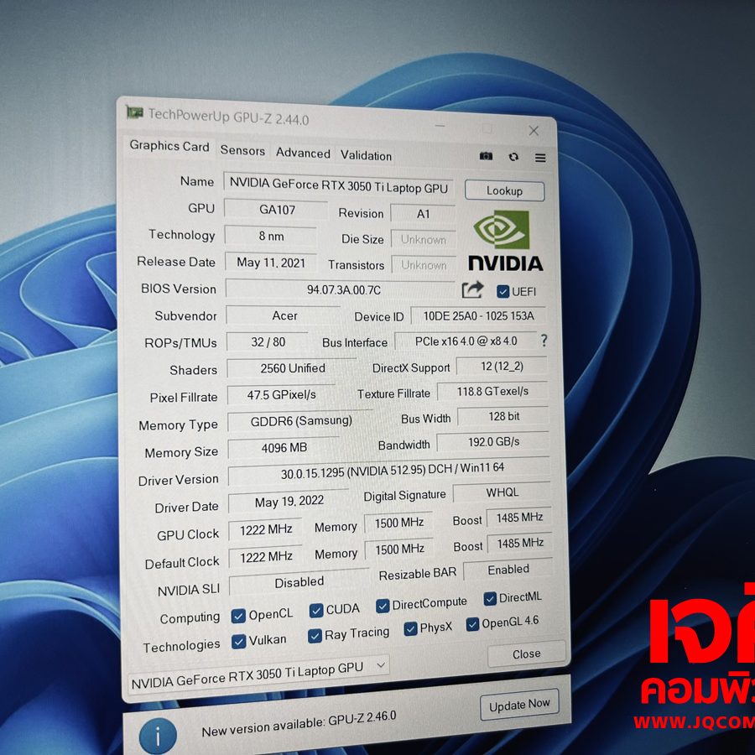The width and height of the screenshot is (755, 755).
Task: Toggle the DirectCompute checkbox
Action: click(383, 606)
